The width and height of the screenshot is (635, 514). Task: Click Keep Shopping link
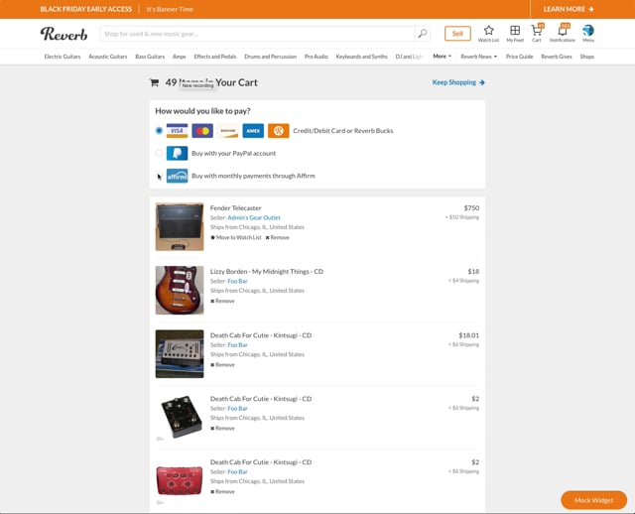point(458,82)
